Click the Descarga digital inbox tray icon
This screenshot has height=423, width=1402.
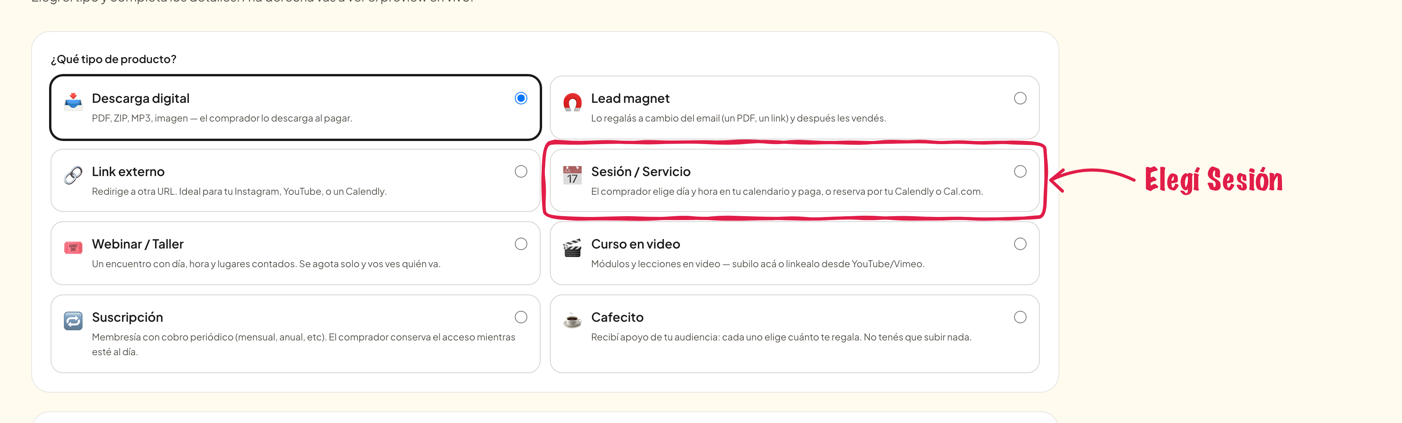(x=73, y=101)
